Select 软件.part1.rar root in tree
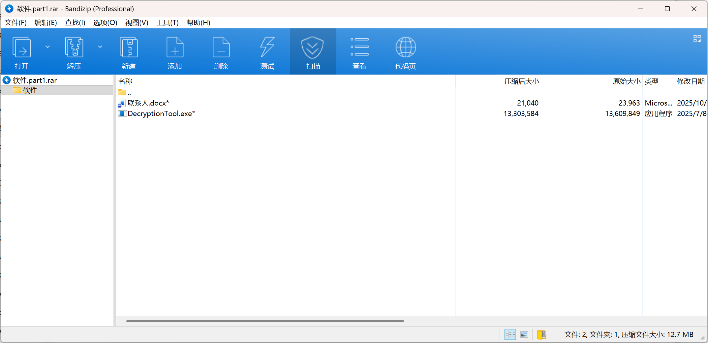 pos(35,80)
